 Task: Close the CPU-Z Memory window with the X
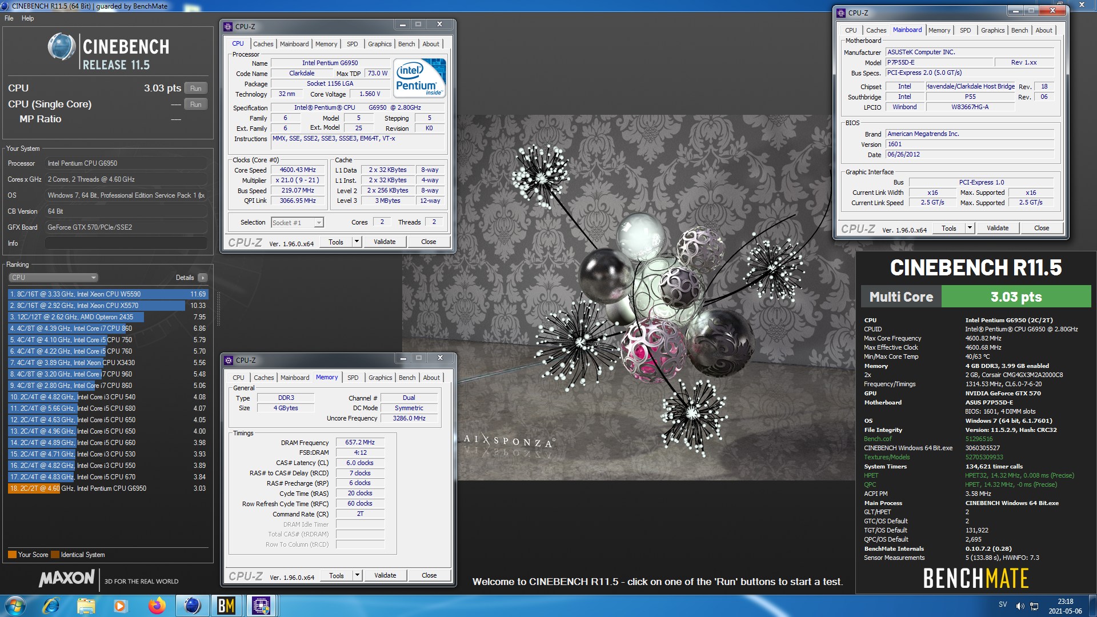(440, 358)
